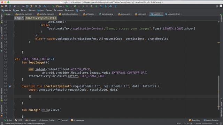Image resolution: width=223 pixels, height=125 pixels.
Task: Click the user account icon top right
Action: pyautogui.click(x=221, y=6)
